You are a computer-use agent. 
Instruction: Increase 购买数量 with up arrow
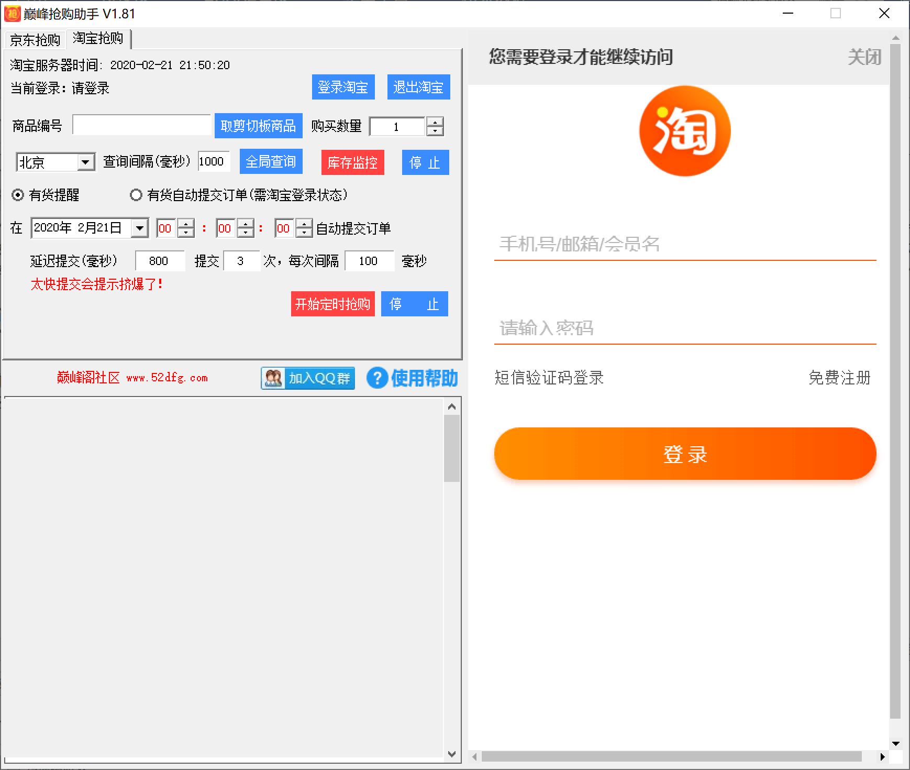coord(435,121)
